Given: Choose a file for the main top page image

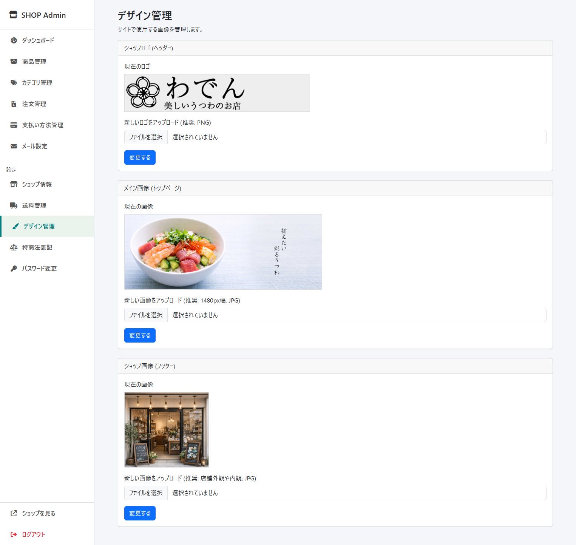Looking at the screenshot, I should tap(146, 315).
